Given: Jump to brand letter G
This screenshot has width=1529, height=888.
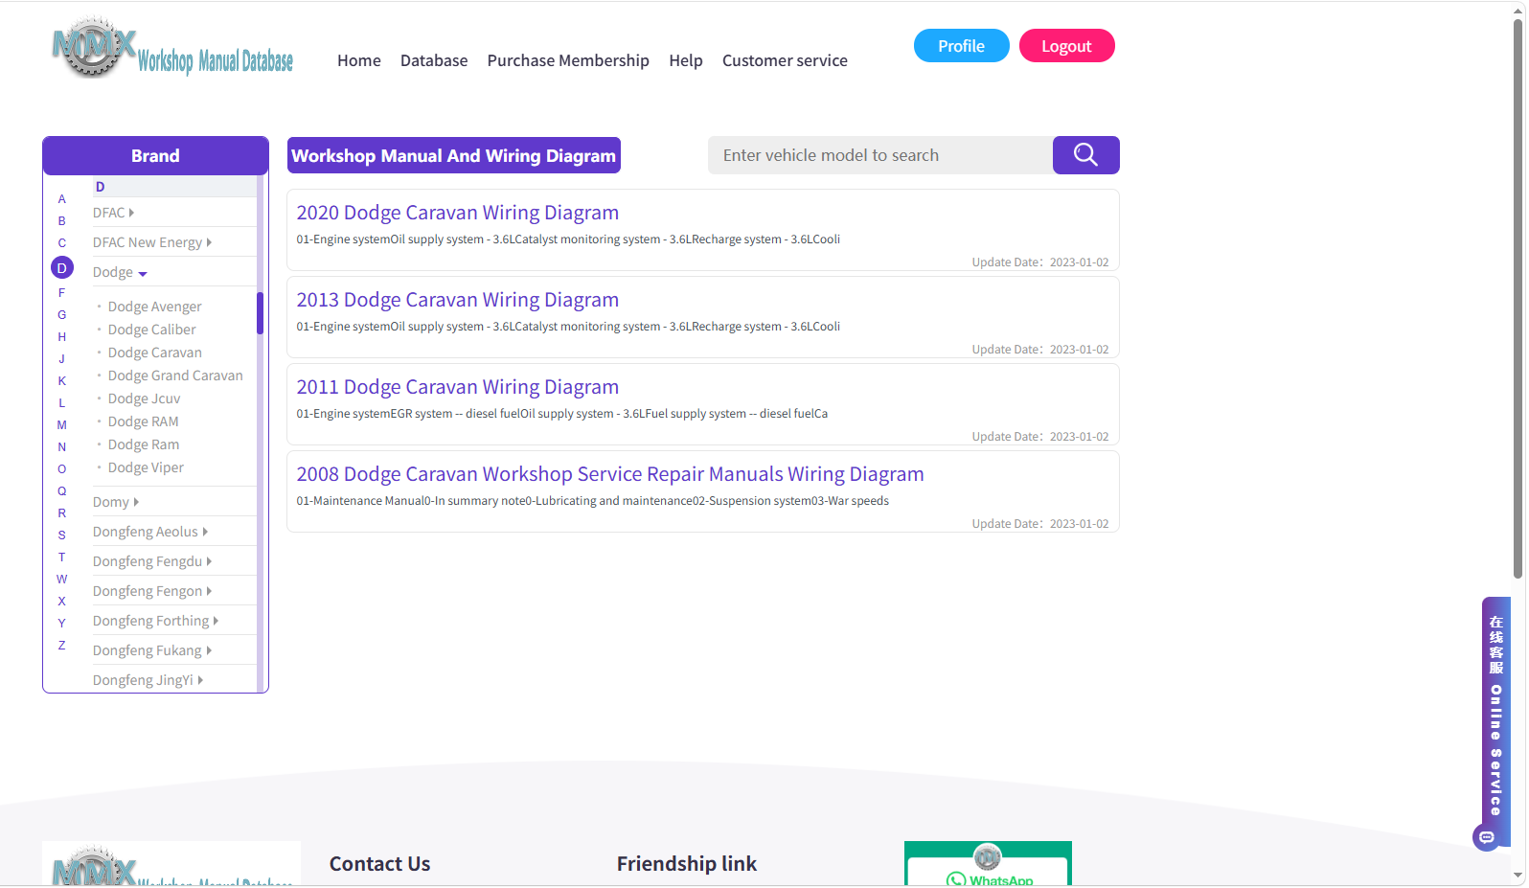Looking at the screenshot, I should pos(62,315).
